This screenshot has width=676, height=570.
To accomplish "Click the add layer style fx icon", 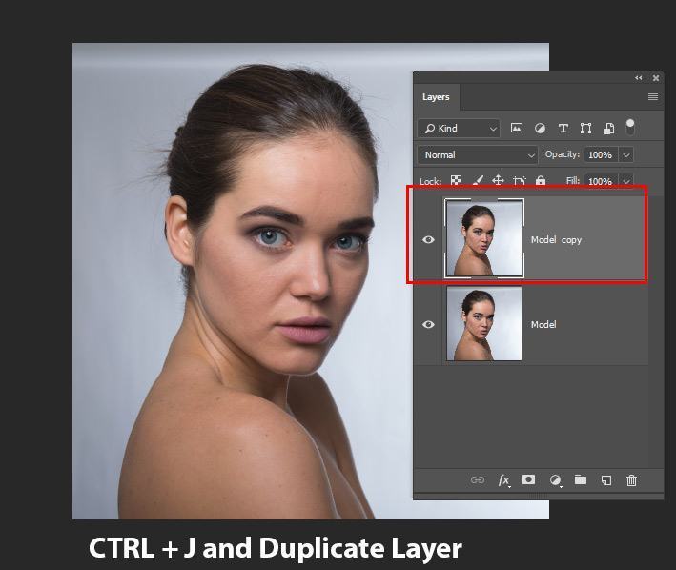I will (x=503, y=480).
